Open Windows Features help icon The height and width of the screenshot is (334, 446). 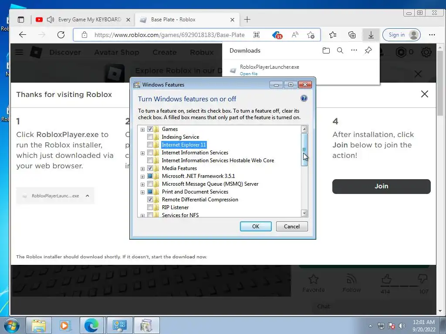click(x=304, y=98)
